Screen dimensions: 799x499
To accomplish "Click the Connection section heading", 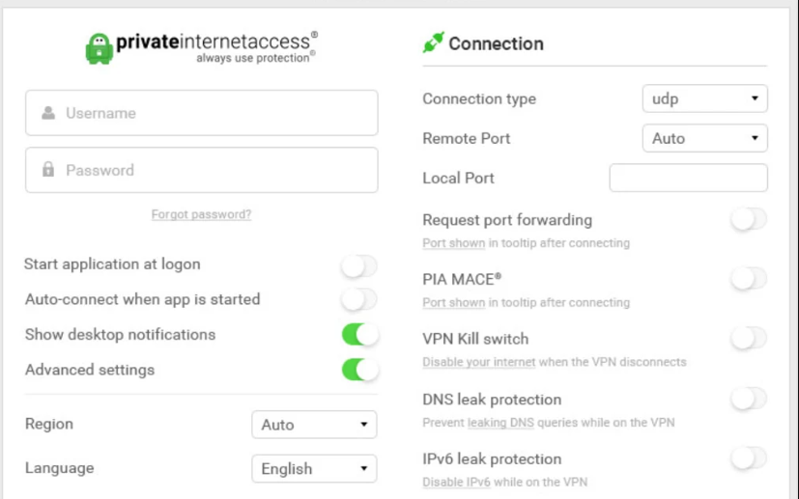I will click(496, 43).
